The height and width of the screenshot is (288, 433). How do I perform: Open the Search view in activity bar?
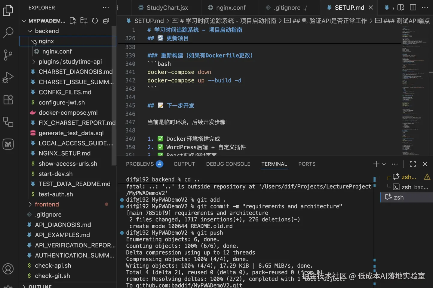[x=8, y=32]
